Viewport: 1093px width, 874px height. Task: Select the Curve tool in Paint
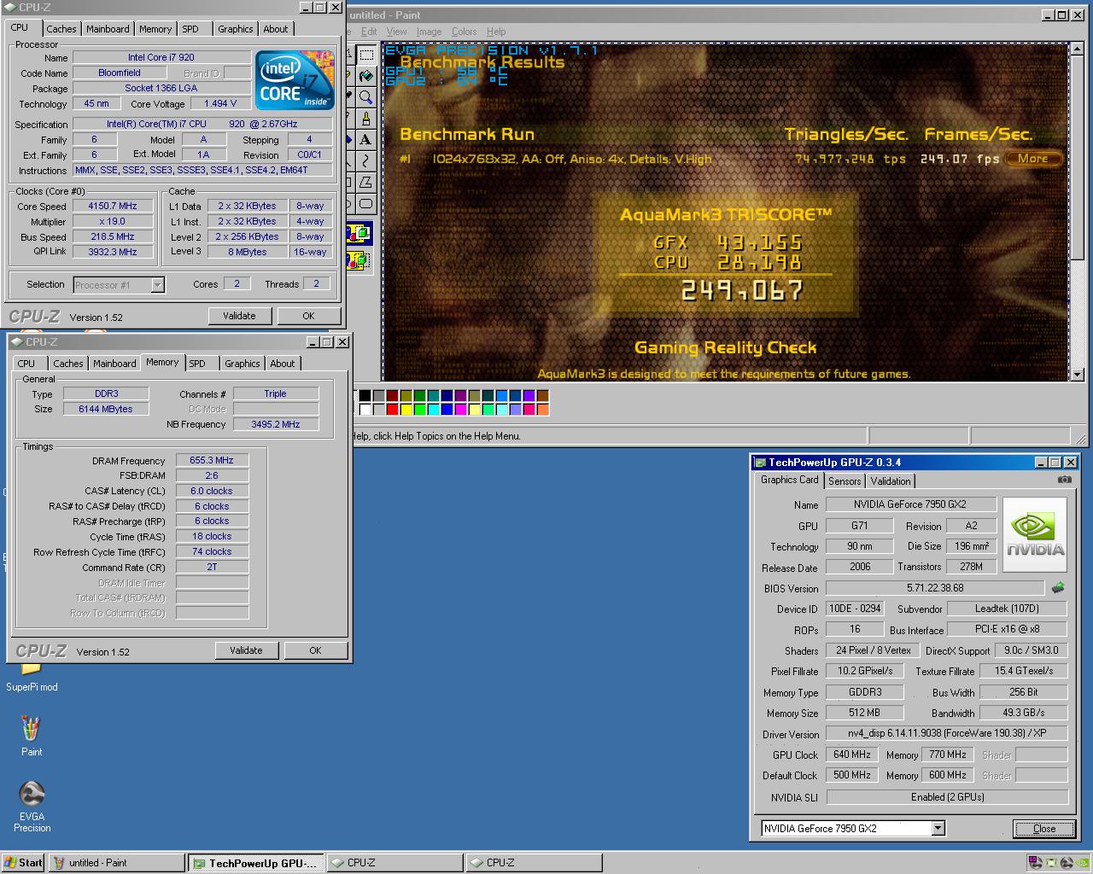(x=366, y=161)
